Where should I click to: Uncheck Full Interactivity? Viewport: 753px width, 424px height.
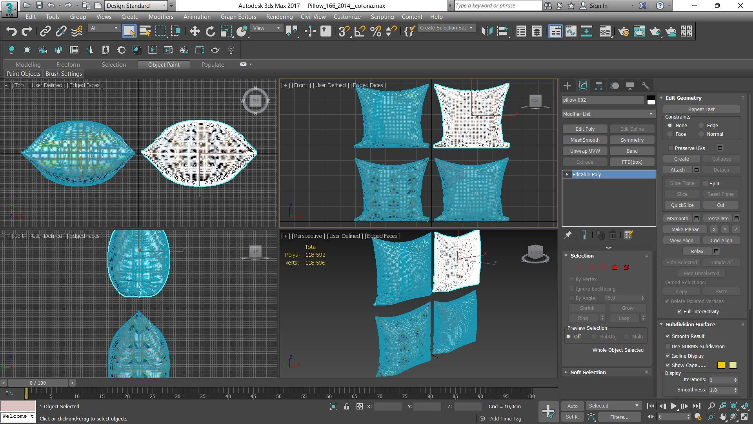(680, 311)
